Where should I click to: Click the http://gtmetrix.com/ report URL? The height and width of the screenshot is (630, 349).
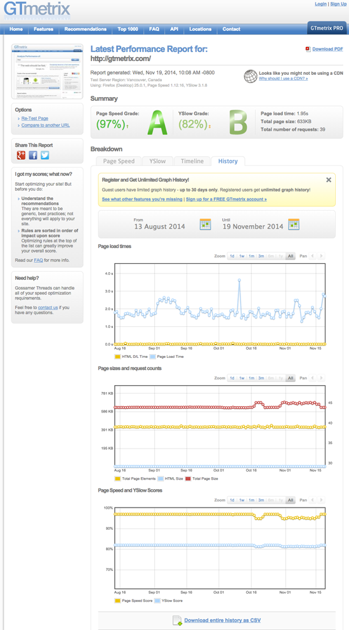(121, 58)
